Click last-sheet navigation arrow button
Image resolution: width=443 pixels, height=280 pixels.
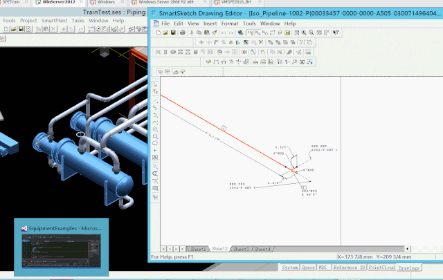coord(182,249)
